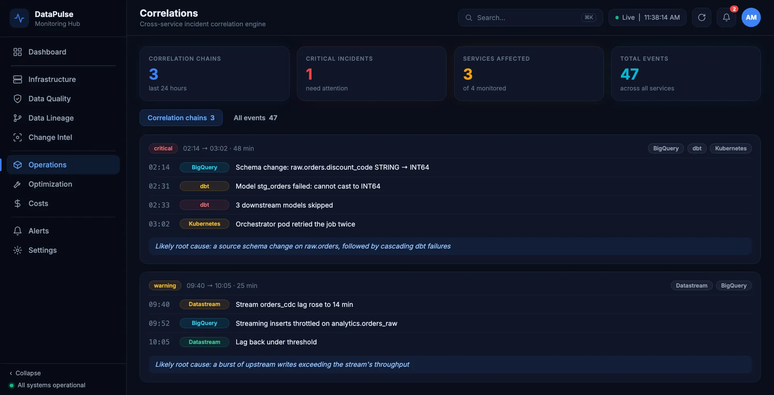The height and width of the screenshot is (395, 774).
Task: Click 'Lag back under threshold' event
Action: point(450,342)
